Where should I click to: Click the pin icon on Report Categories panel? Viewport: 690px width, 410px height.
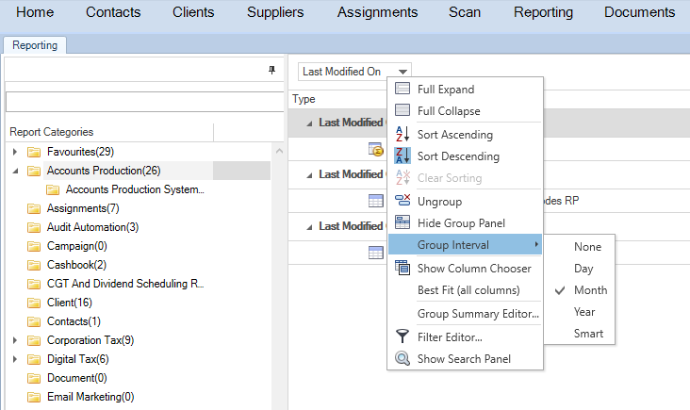point(272,70)
